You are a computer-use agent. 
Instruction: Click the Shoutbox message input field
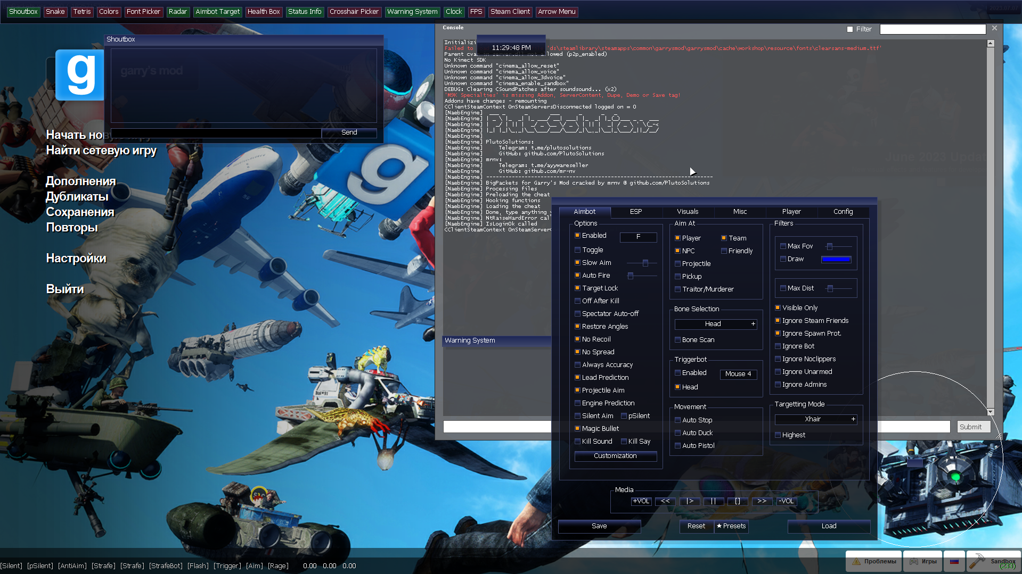[x=216, y=132]
